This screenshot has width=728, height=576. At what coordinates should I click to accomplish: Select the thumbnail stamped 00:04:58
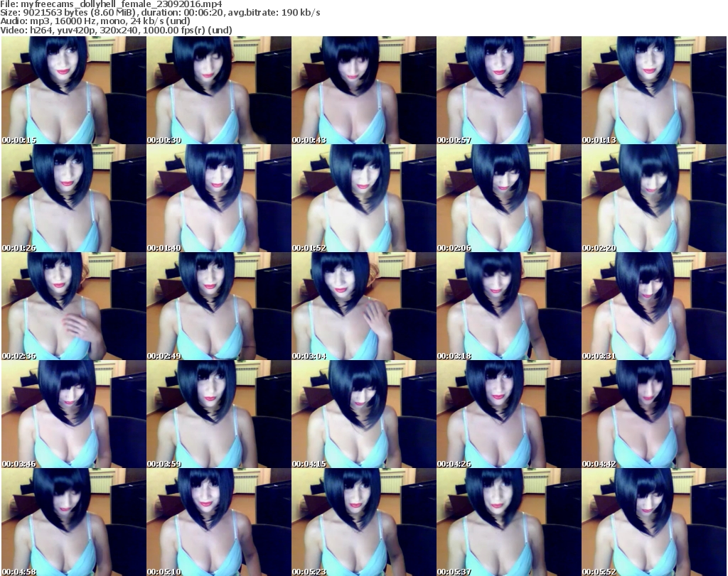coord(74,522)
